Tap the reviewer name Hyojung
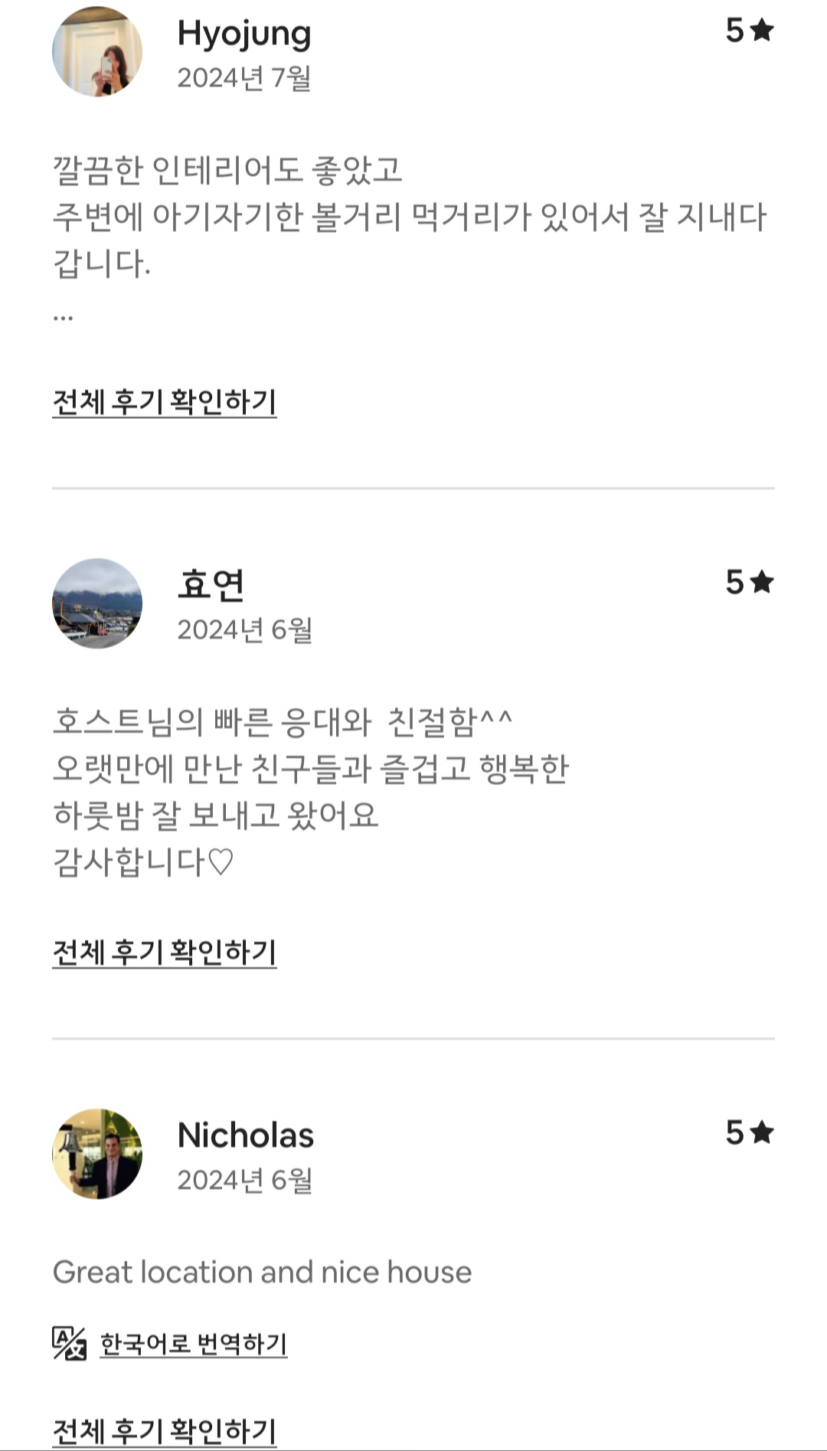827x1451 pixels. pos(244,34)
